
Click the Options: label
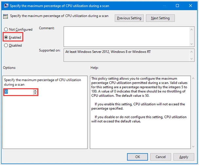point(10,68)
